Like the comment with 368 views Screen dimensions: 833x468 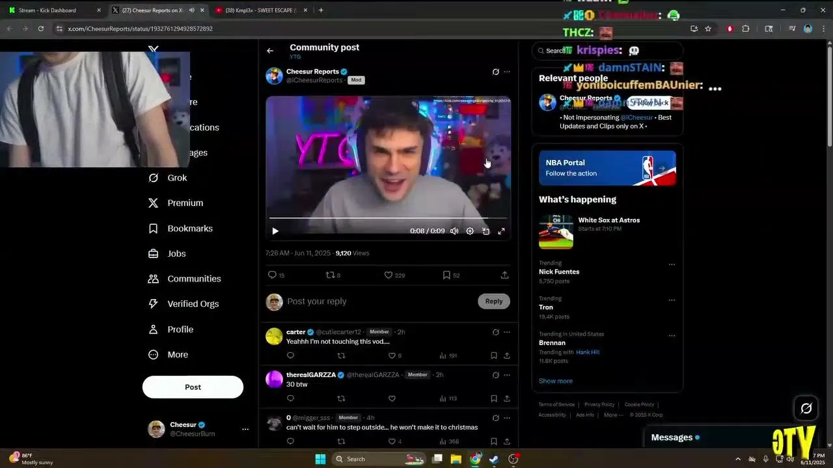point(394,441)
